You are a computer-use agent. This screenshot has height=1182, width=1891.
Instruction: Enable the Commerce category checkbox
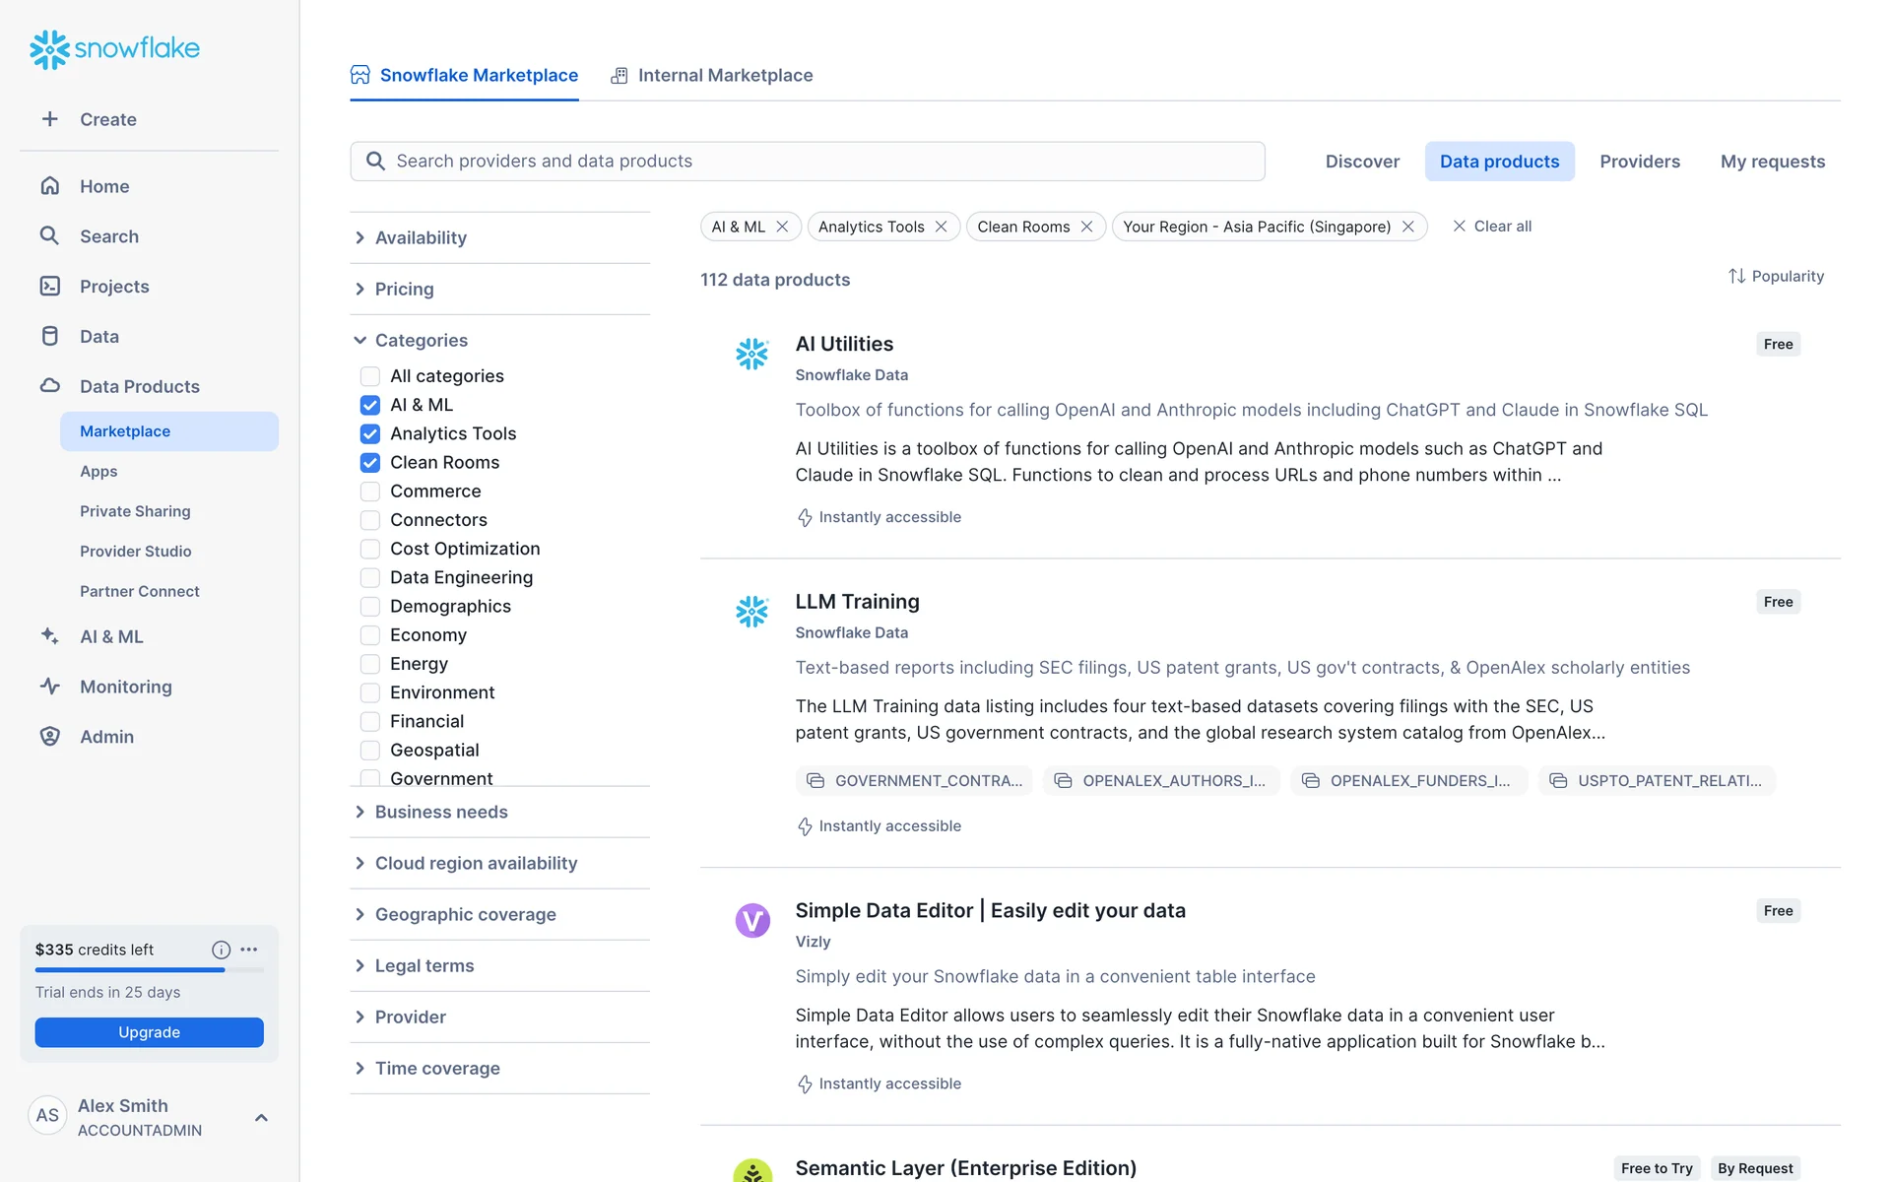point(370,492)
